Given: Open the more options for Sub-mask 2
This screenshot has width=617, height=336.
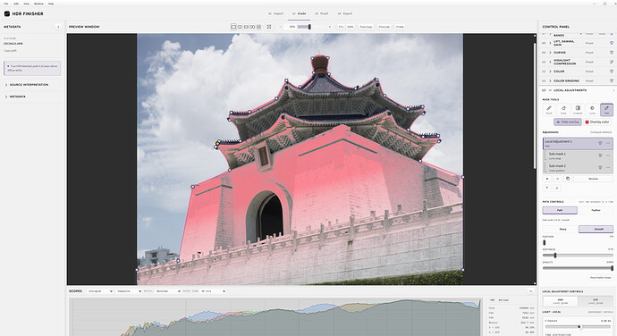Looking at the screenshot, I should 608,167.
